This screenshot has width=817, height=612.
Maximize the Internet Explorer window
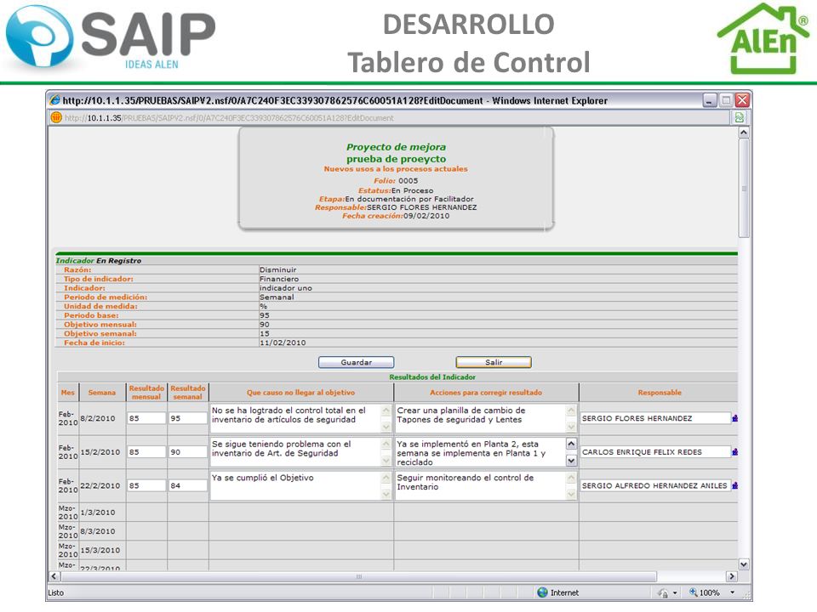point(726,100)
